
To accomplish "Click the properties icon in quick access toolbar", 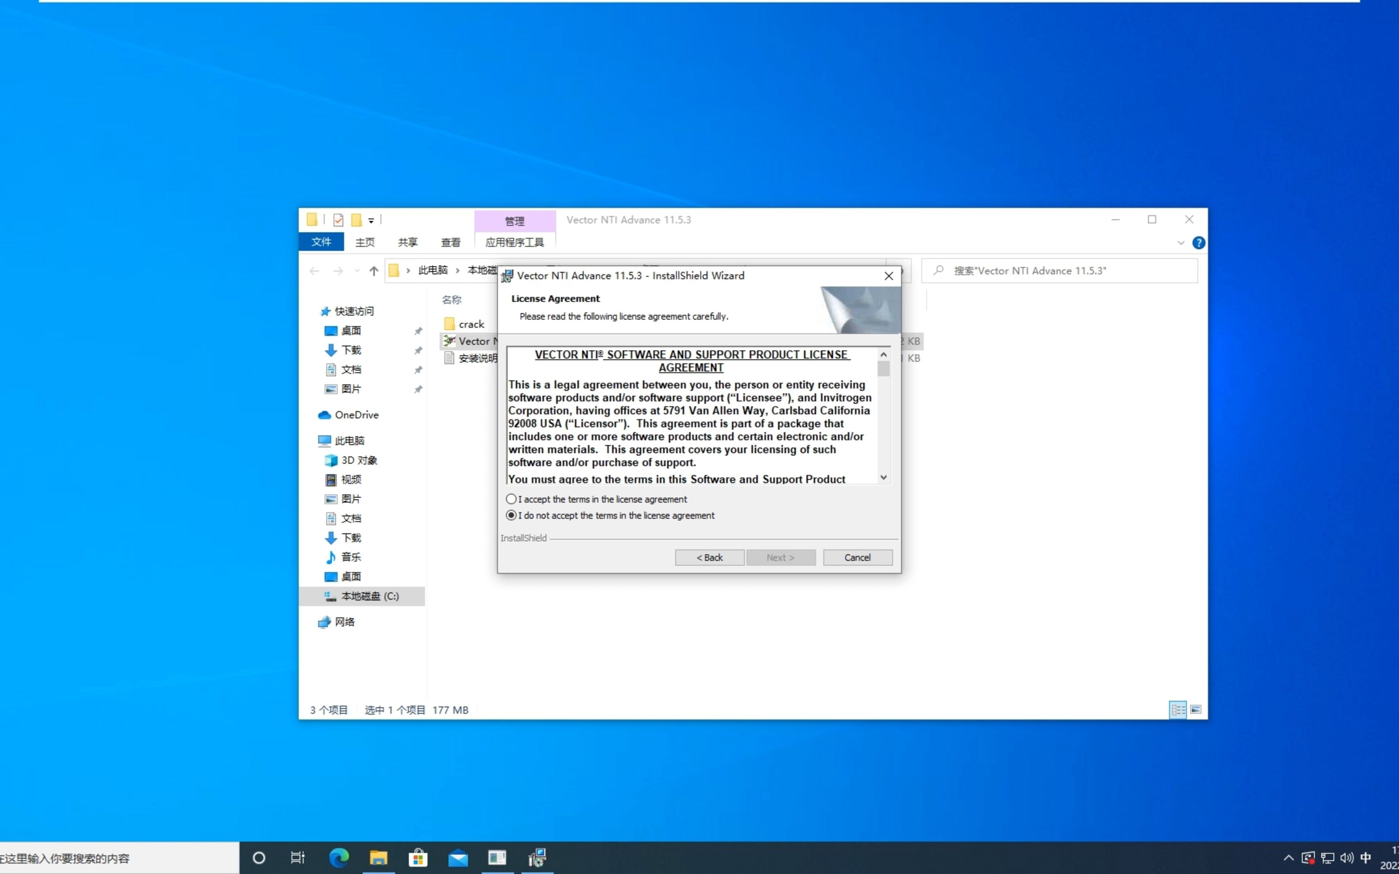I will pos(338,220).
